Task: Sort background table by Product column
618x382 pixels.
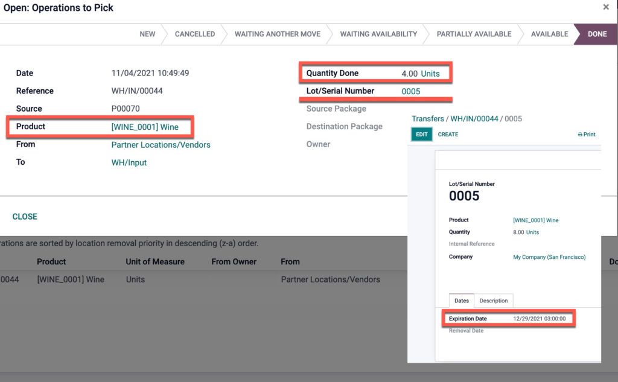Action: pyautogui.click(x=51, y=262)
